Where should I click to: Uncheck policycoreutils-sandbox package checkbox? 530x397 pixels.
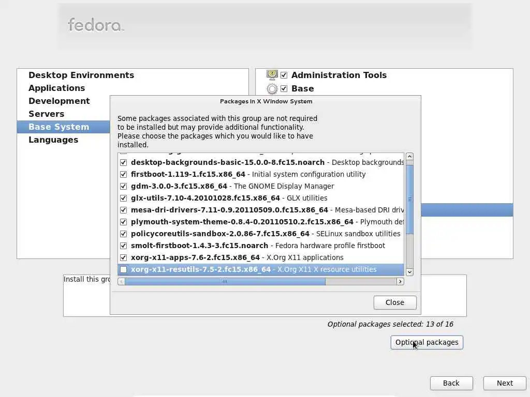(123, 234)
